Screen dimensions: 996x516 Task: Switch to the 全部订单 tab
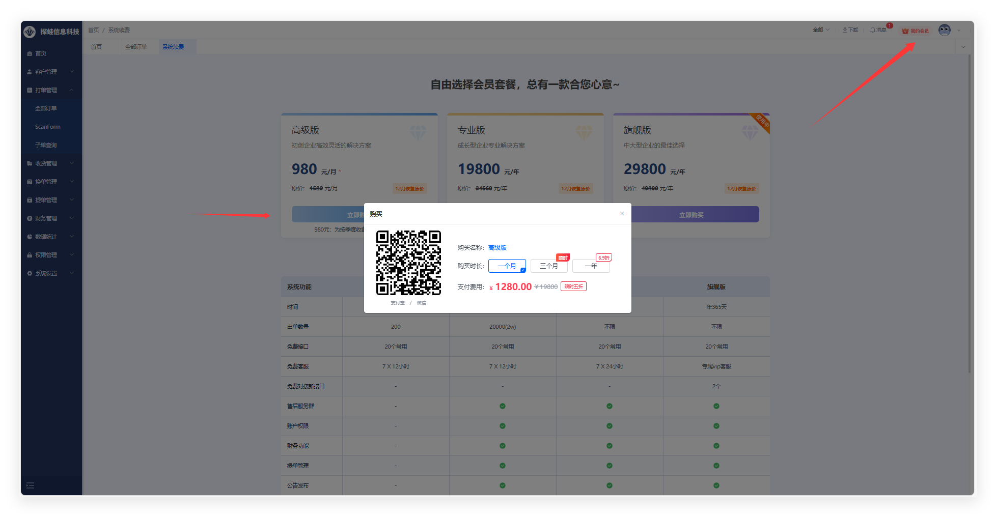pos(136,47)
